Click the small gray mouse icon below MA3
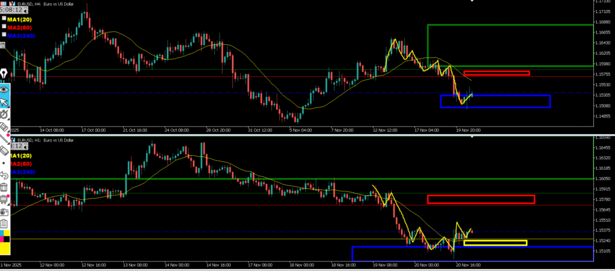 coord(2,46)
